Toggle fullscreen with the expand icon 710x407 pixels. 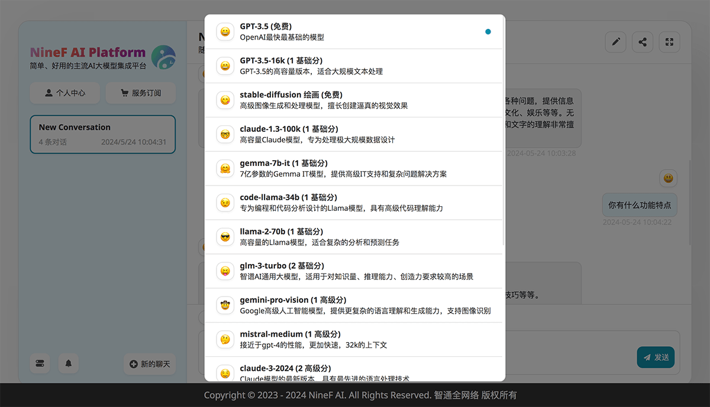click(x=669, y=42)
